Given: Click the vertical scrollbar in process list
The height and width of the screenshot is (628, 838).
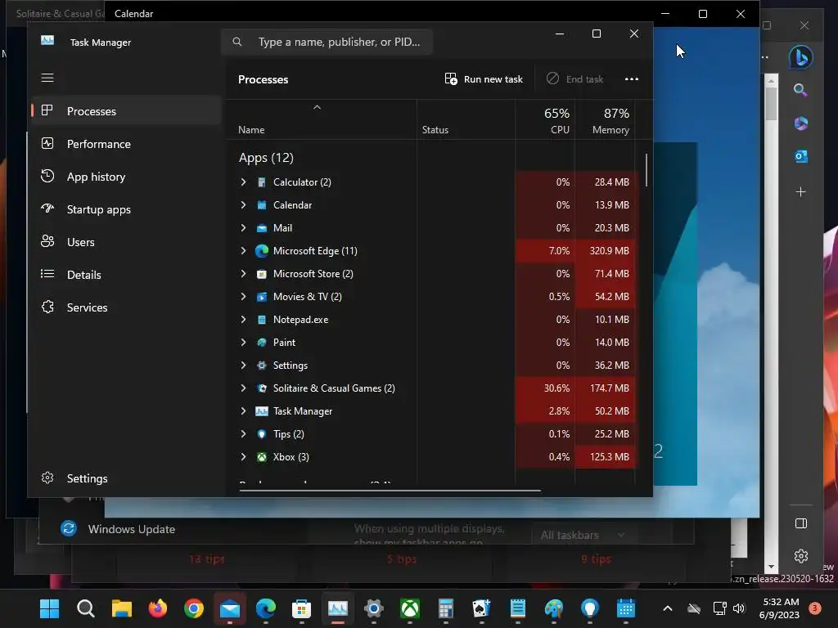Looking at the screenshot, I should pyautogui.click(x=647, y=170).
